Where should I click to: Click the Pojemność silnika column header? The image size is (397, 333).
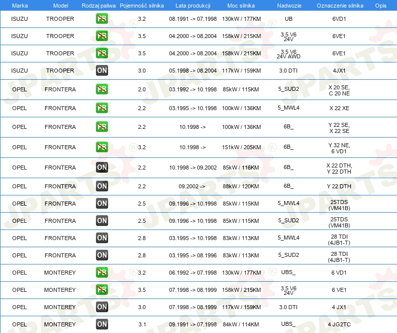[142, 6]
